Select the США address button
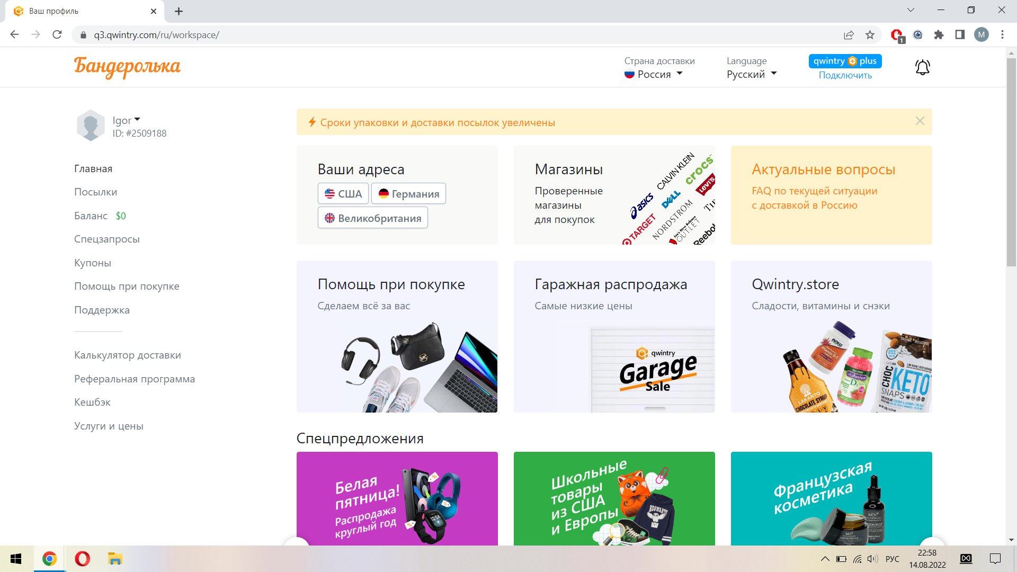This screenshot has height=572, width=1017. [343, 194]
